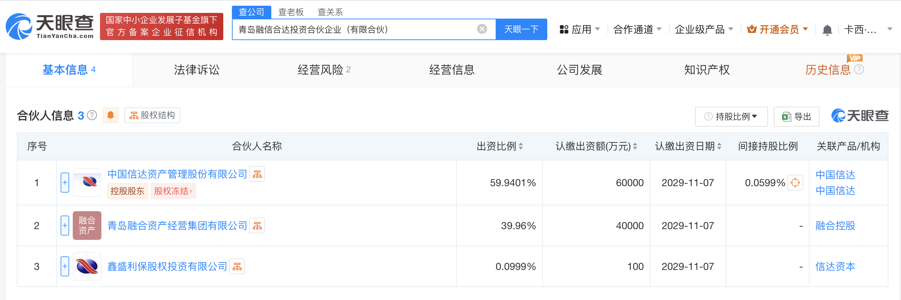Select the 知识产权 tab
This screenshot has width=901, height=300.
point(707,70)
